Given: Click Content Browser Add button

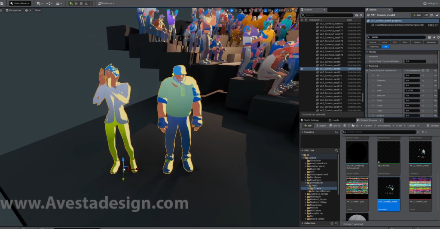Looking at the screenshot, I should (x=308, y=126).
